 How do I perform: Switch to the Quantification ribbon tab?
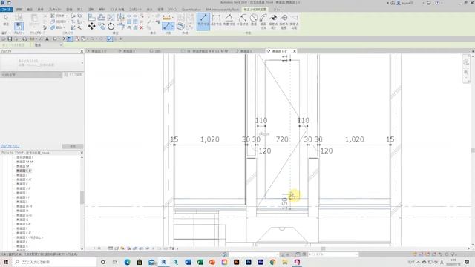(191, 10)
